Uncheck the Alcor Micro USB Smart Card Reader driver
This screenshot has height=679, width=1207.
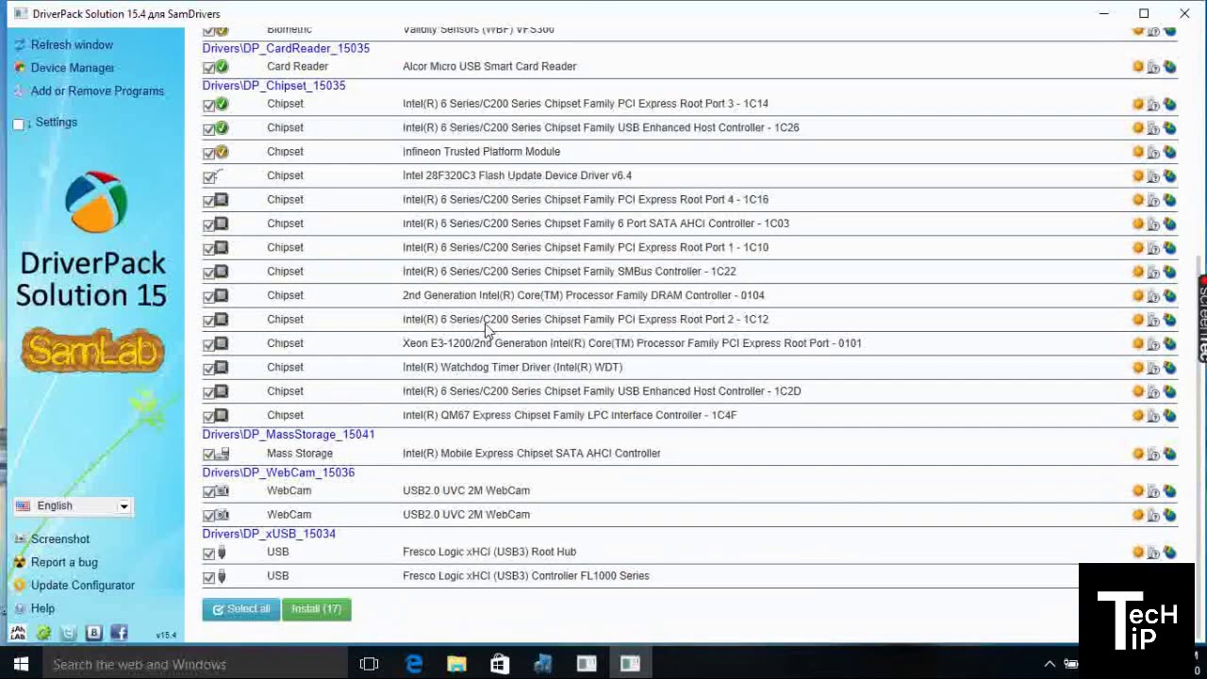(x=208, y=67)
